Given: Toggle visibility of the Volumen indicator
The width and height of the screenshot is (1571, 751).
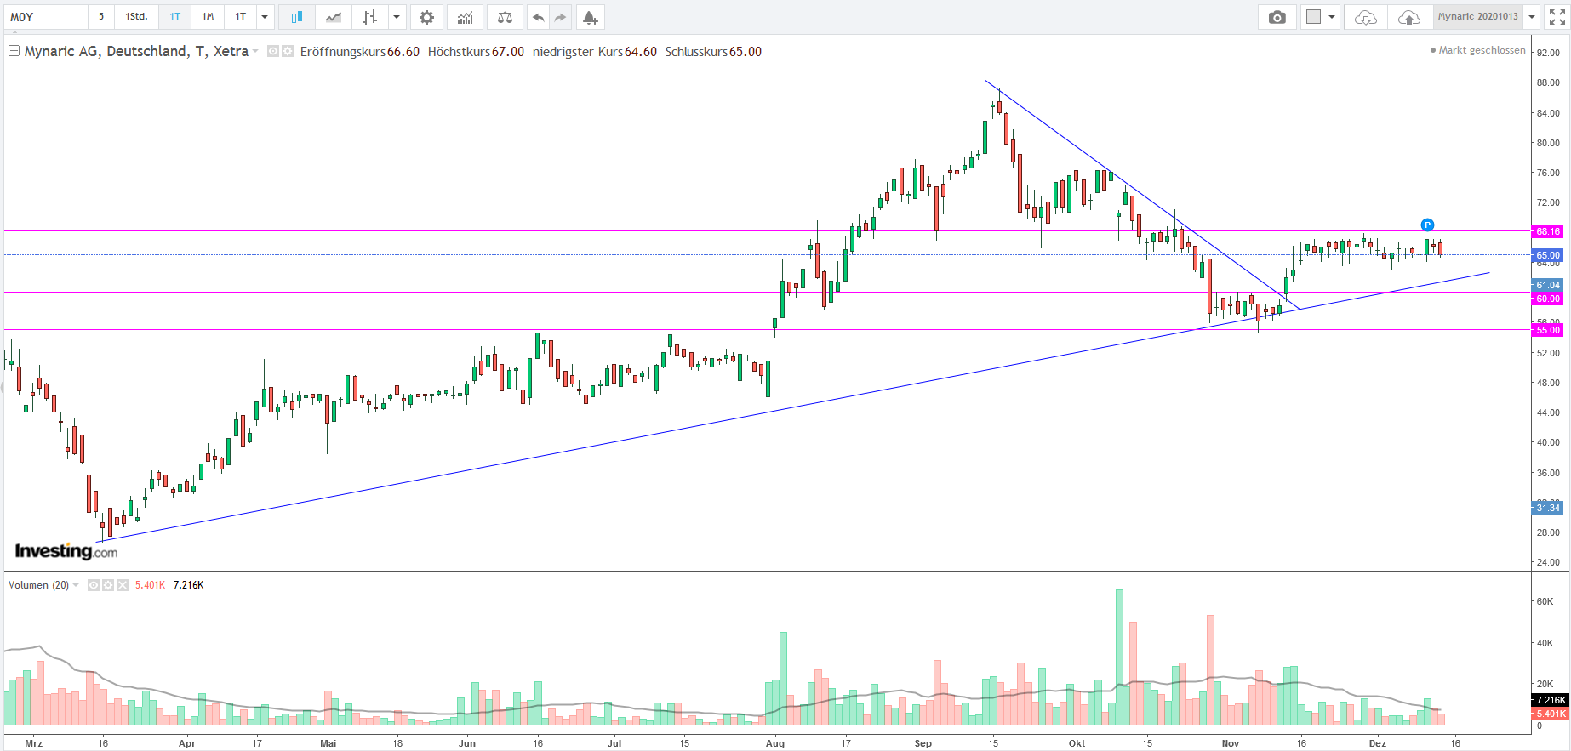Looking at the screenshot, I should pyautogui.click(x=94, y=585).
